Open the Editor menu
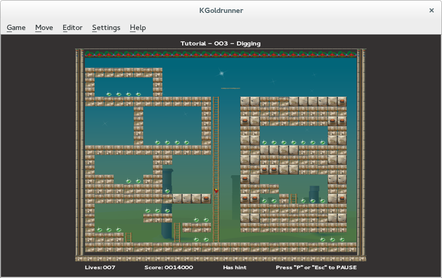This screenshot has width=442, height=278. (x=72, y=27)
